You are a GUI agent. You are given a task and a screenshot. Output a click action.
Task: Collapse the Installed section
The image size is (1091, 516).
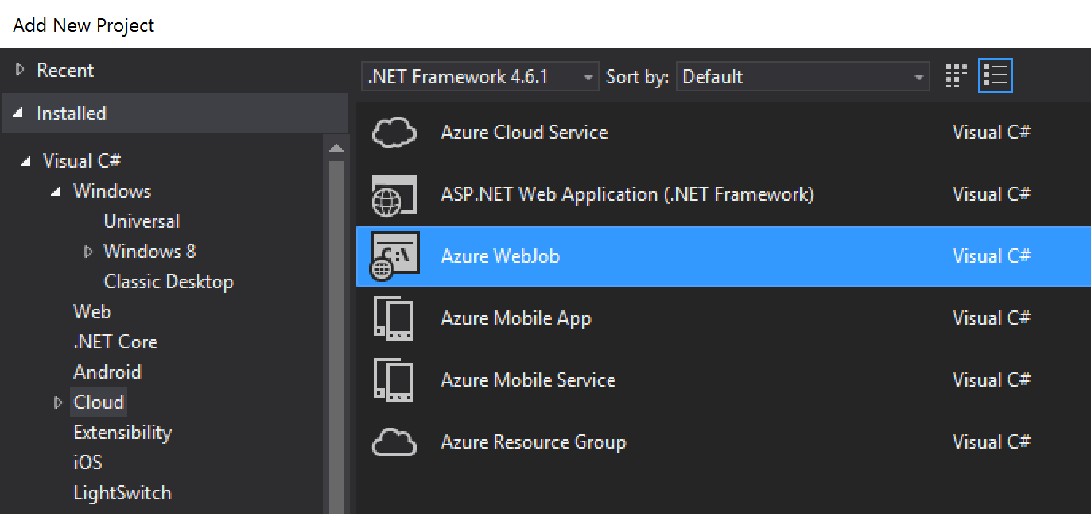point(19,114)
